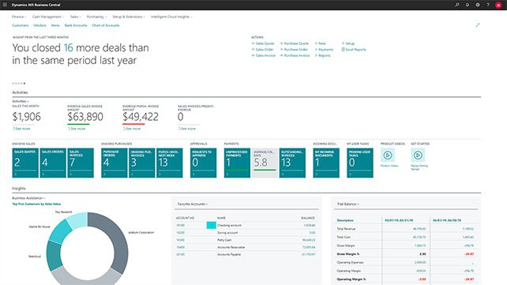
Task: Open the Trial Balance dropdown
Action: [348, 204]
